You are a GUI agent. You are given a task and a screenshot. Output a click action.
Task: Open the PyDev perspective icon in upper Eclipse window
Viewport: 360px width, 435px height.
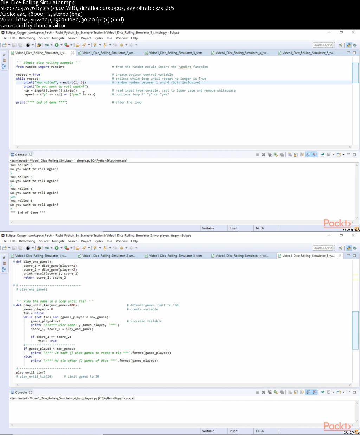tap(348, 45)
